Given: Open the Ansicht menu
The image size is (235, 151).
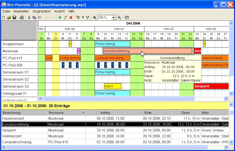Looking at the screenshot, I should pos(59,11).
